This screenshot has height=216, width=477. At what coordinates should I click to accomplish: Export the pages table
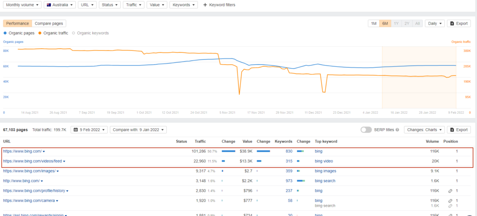click(459, 130)
